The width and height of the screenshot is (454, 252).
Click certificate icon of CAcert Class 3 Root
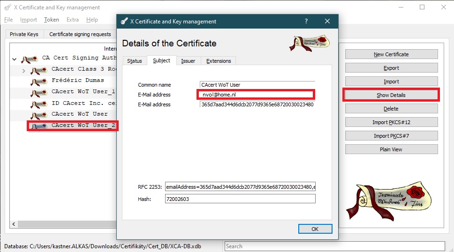(x=39, y=70)
